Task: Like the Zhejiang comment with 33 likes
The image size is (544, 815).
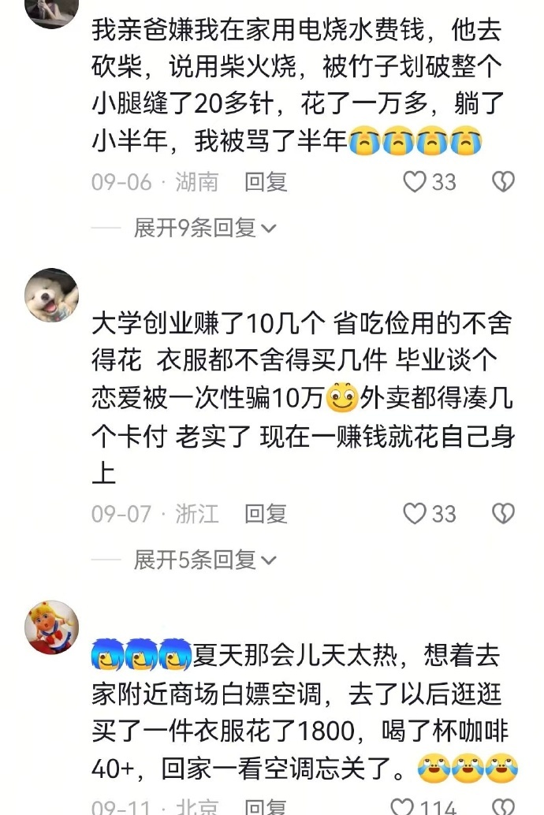Action: [415, 514]
